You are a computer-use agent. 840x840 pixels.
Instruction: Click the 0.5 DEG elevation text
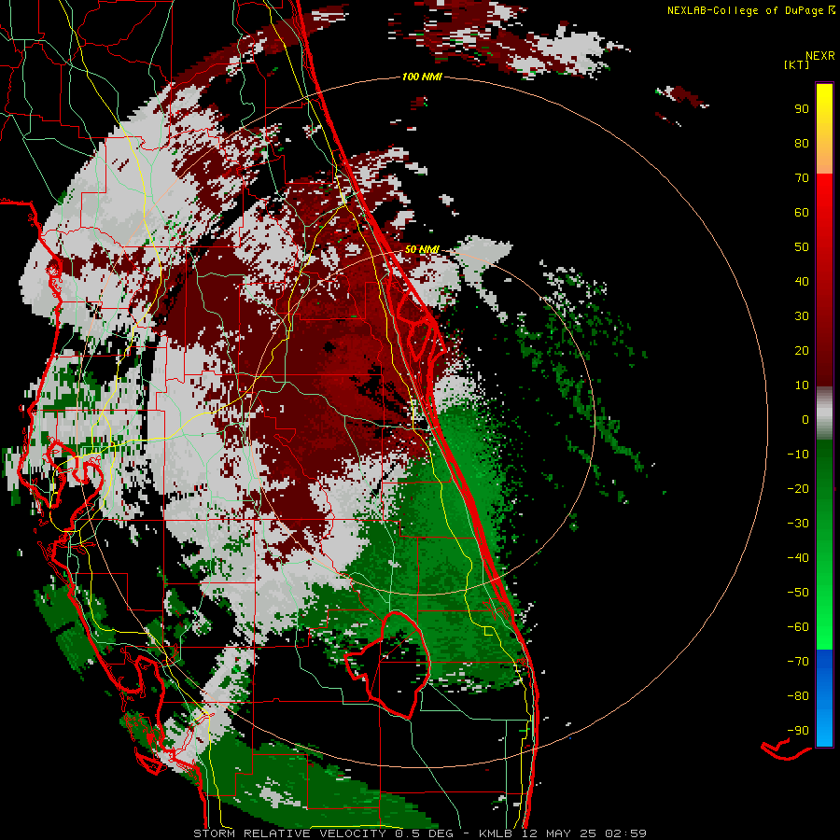425,833
